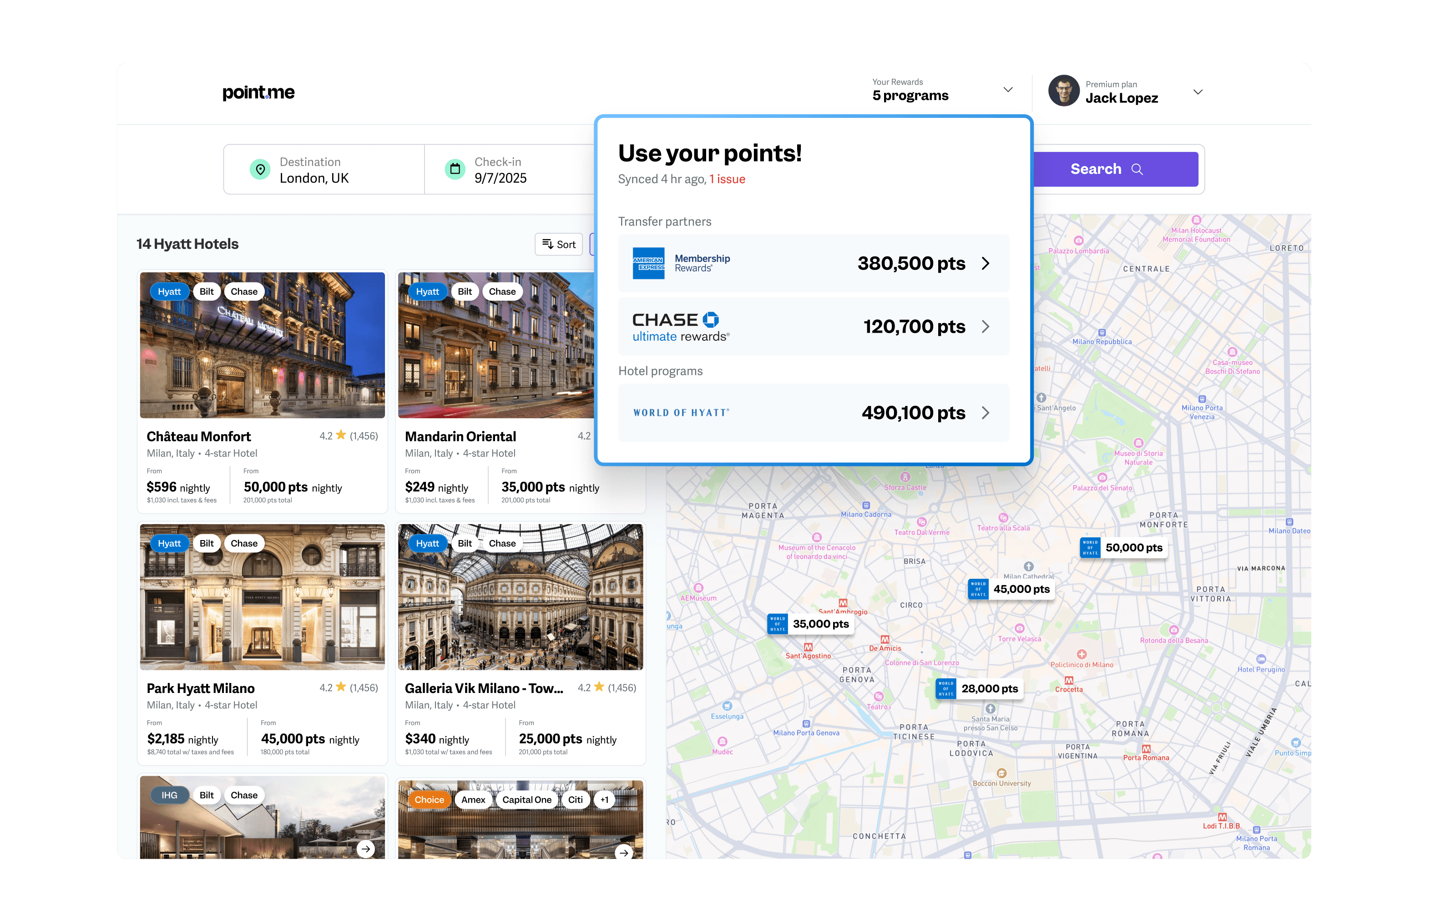The image size is (1456, 910).
Task: Click the star rating of Château Monfort
Action: tap(349, 436)
